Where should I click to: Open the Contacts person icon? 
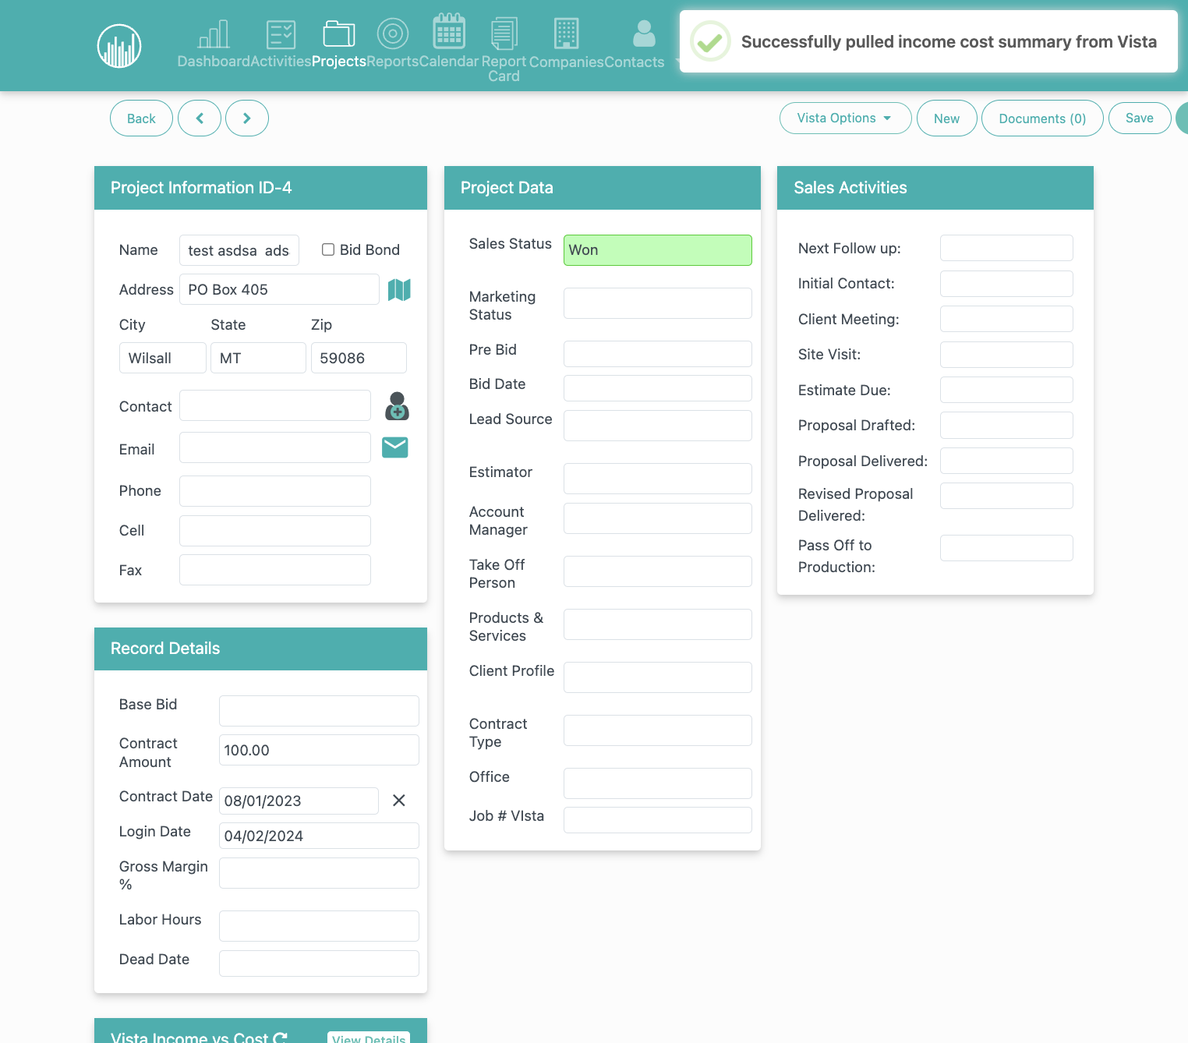tap(644, 34)
